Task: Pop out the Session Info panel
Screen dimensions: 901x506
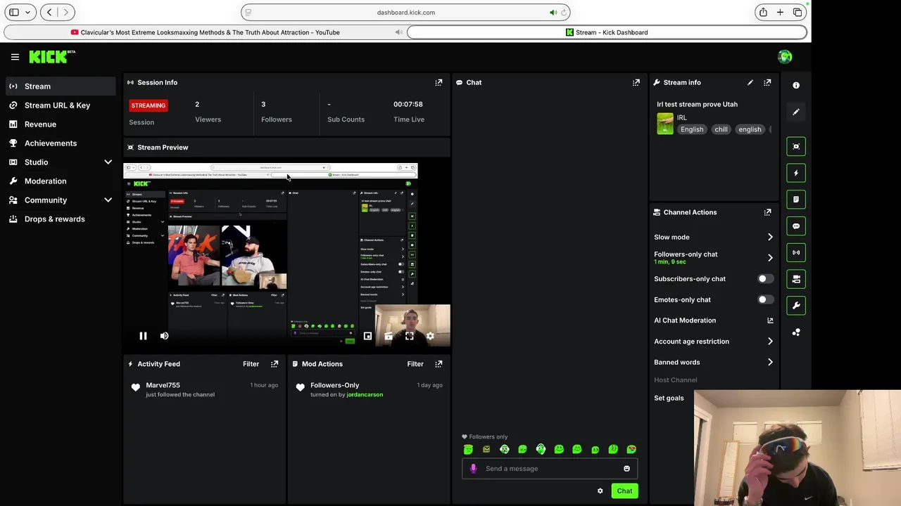Action: coord(439,82)
